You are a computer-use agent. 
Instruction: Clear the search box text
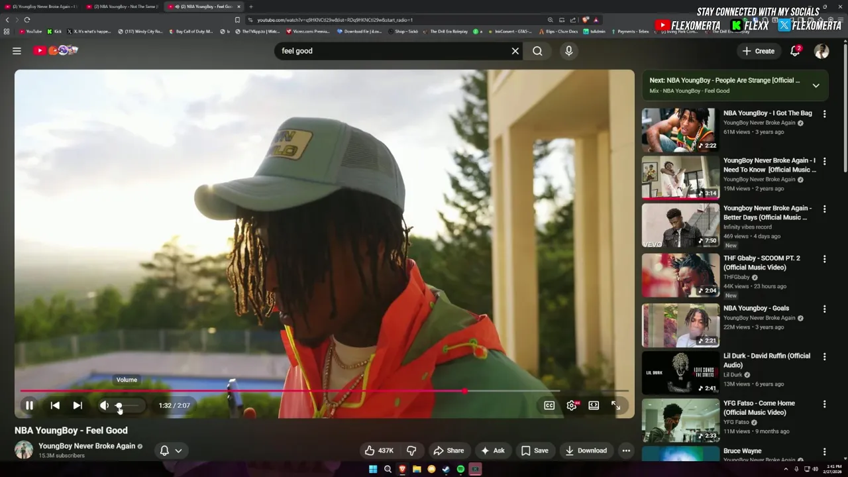coord(515,51)
